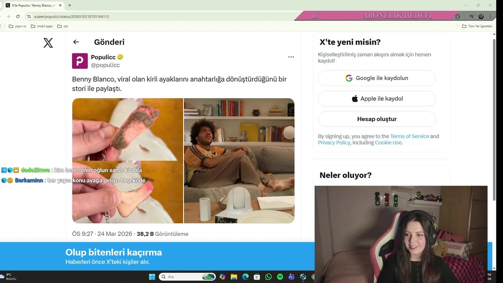The width and height of the screenshot is (503, 283).
Task: Open the extensions puzzle icon in the toolbar
Action: coord(457,17)
